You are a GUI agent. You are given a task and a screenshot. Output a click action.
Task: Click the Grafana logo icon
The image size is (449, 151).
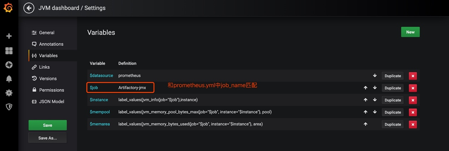(x=8, y=8)
